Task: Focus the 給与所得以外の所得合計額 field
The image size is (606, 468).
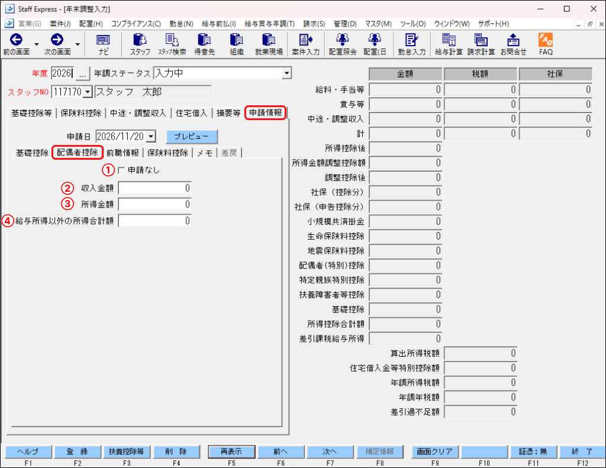Action: 154,221
